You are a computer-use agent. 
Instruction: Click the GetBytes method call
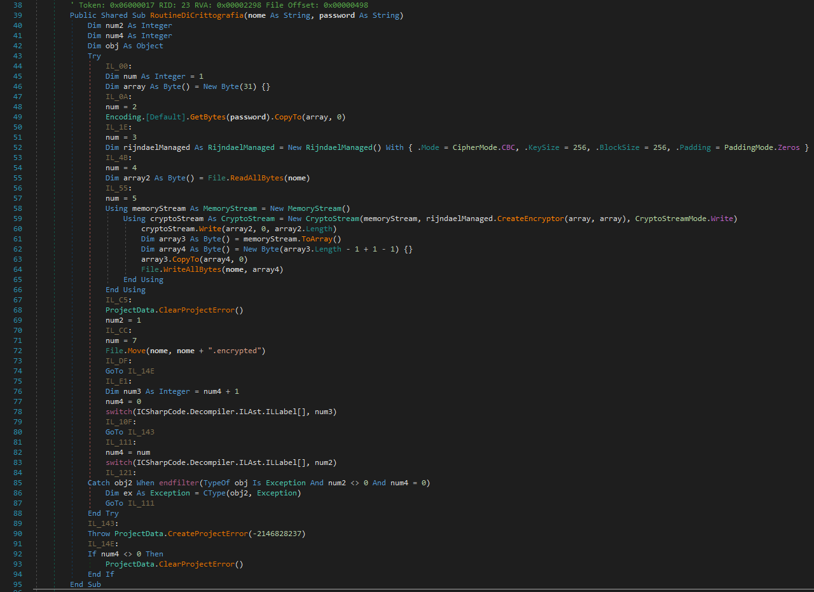tap(207, 117)
